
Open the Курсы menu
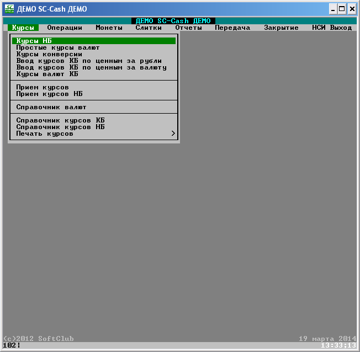point(23,28)
